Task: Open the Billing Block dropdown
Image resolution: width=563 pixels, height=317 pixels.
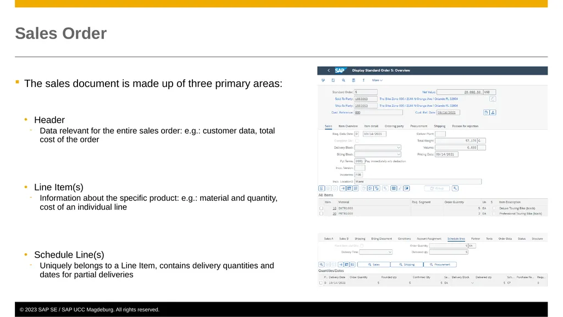Action: click(378, 155)
